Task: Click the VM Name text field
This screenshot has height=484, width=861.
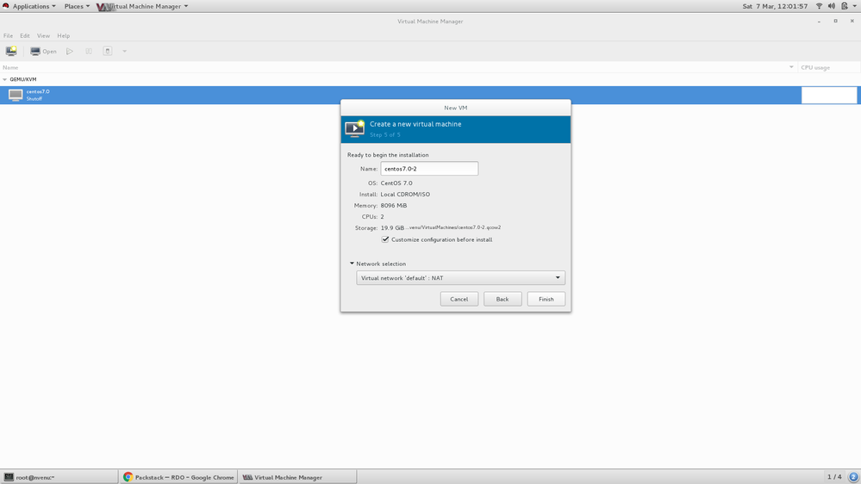Action: (x=429, y=169)
